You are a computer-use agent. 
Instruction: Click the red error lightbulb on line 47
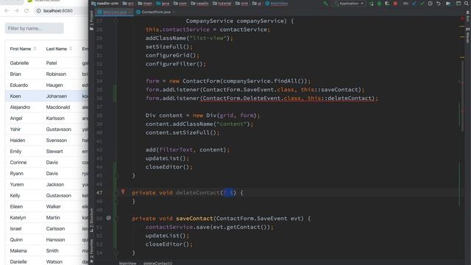coord(123,191)
